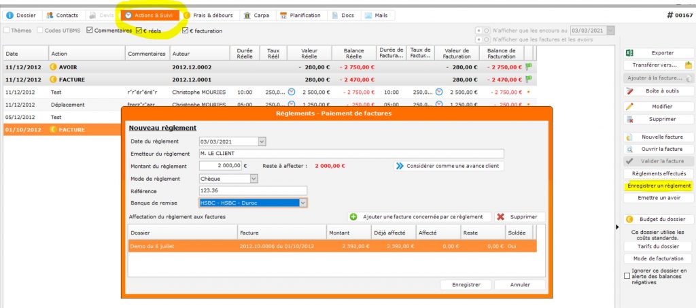Click the green plus icon to add an invoice
The width and height of the screenshot is (696, 308).
[353, 217]
